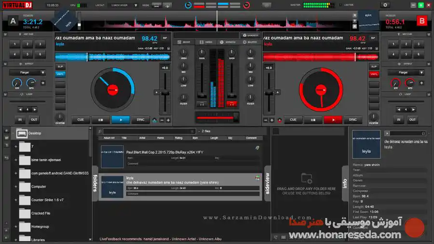Click the Desktop folder icon
Viewport: 434px width, 244px height.
click(22, 134)
